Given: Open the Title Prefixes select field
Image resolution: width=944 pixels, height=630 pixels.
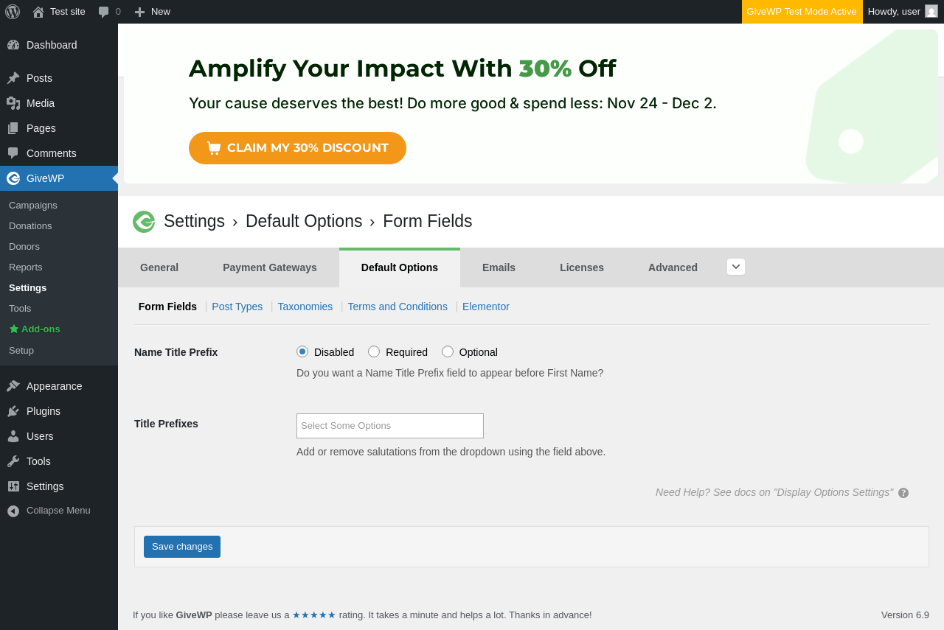Looking at the screenshot, I should point(390,426).
